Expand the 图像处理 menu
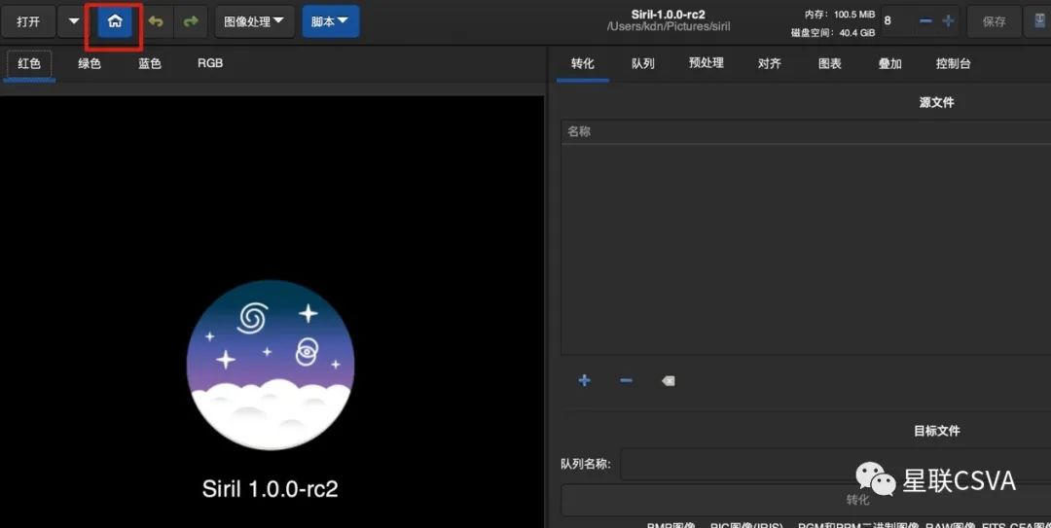Screen dimensions: 1051x528 tap(254, 21)
